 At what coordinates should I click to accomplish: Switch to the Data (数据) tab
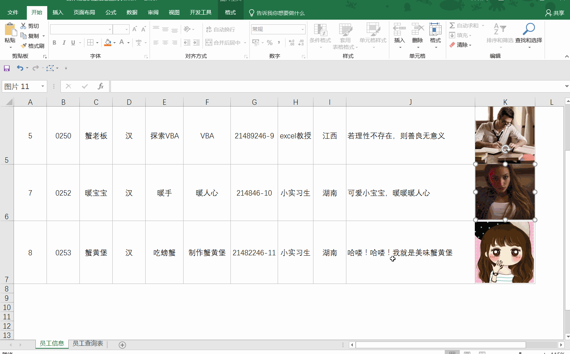click(132, 13)
